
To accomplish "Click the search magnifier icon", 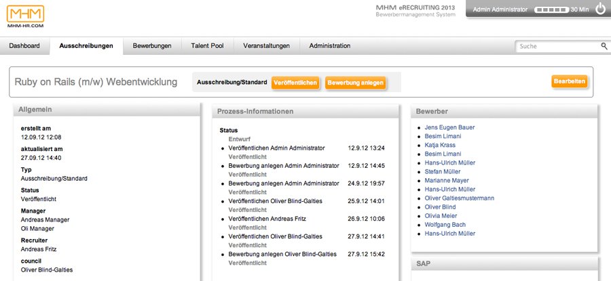I will pos(604,46).
